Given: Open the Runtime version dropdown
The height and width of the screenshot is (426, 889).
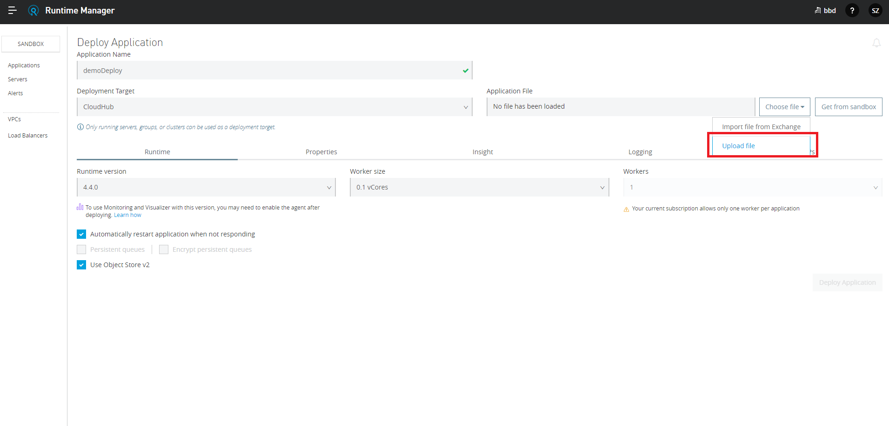Looking at the screenshot, I should click(329, 187).
